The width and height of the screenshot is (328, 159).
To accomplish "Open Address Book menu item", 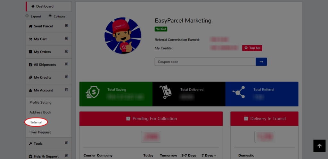I will click(40, 112).
